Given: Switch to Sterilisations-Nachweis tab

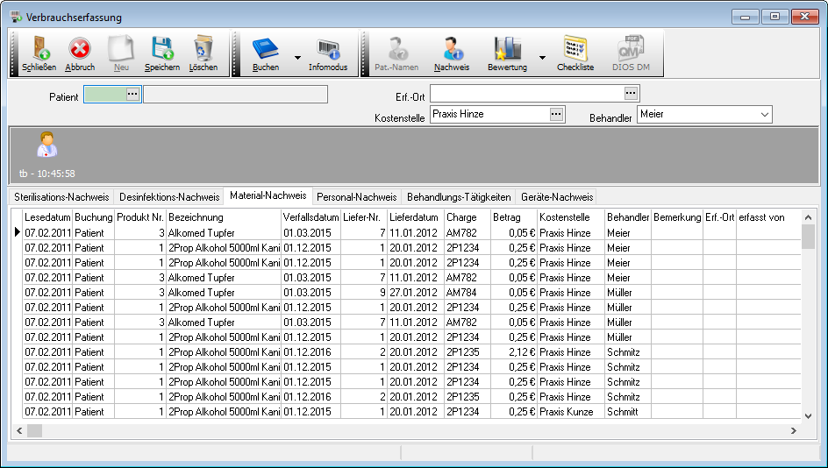Looking at the screenshot, I should (61, 197).
